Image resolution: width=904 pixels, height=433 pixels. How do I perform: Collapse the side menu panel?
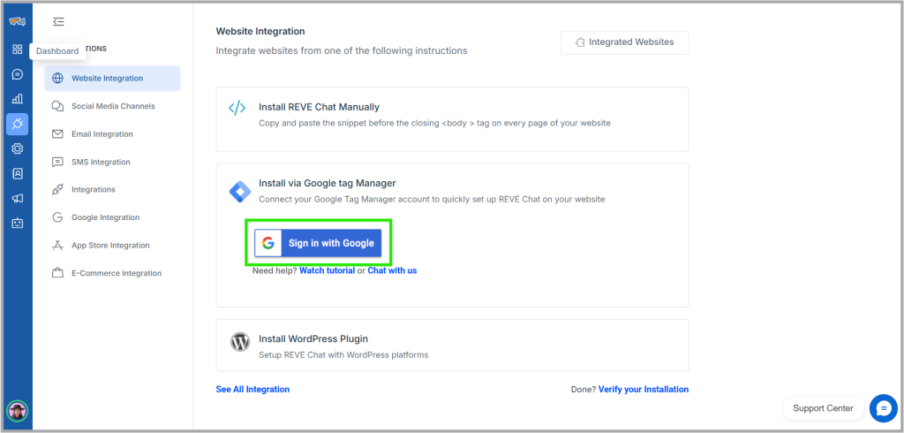click(x=58, y=21)
